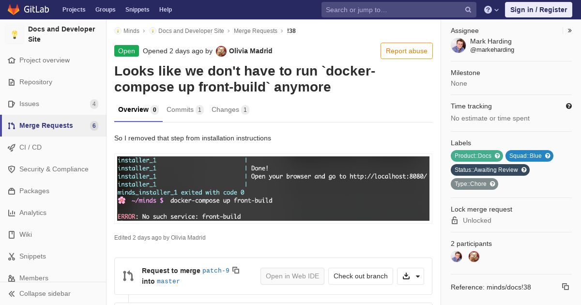Click the Wiki book icon
581x305 pixels.
12,235
